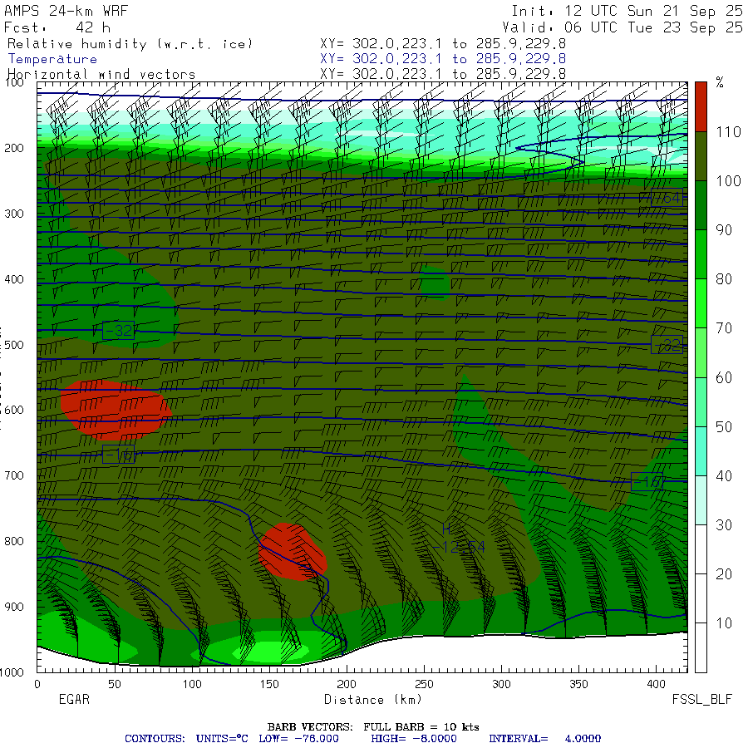The image size is (748, 748).
Task: Click the 'AMPS 24-km WRF' title text
Action: coord(66,11)
